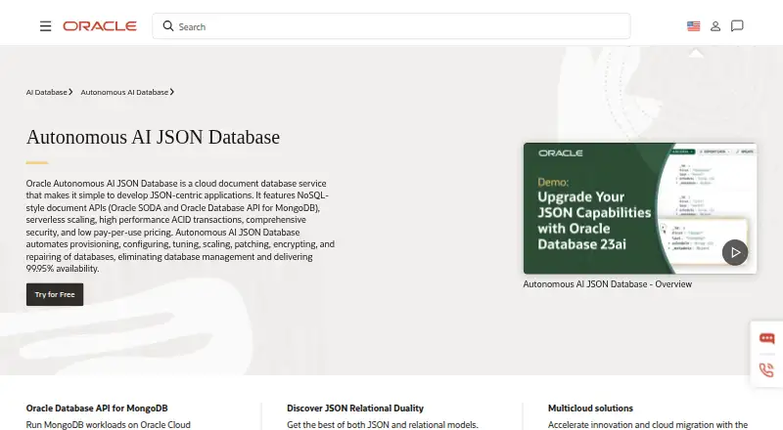This screenshot has width=783, height=430.
Task: Click the Autonomous AI JSON Database page title
Action: (153, 137)
